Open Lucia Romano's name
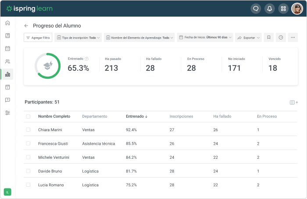The width and height of the screenshot is (307, 199). click(x=51, y=185)
